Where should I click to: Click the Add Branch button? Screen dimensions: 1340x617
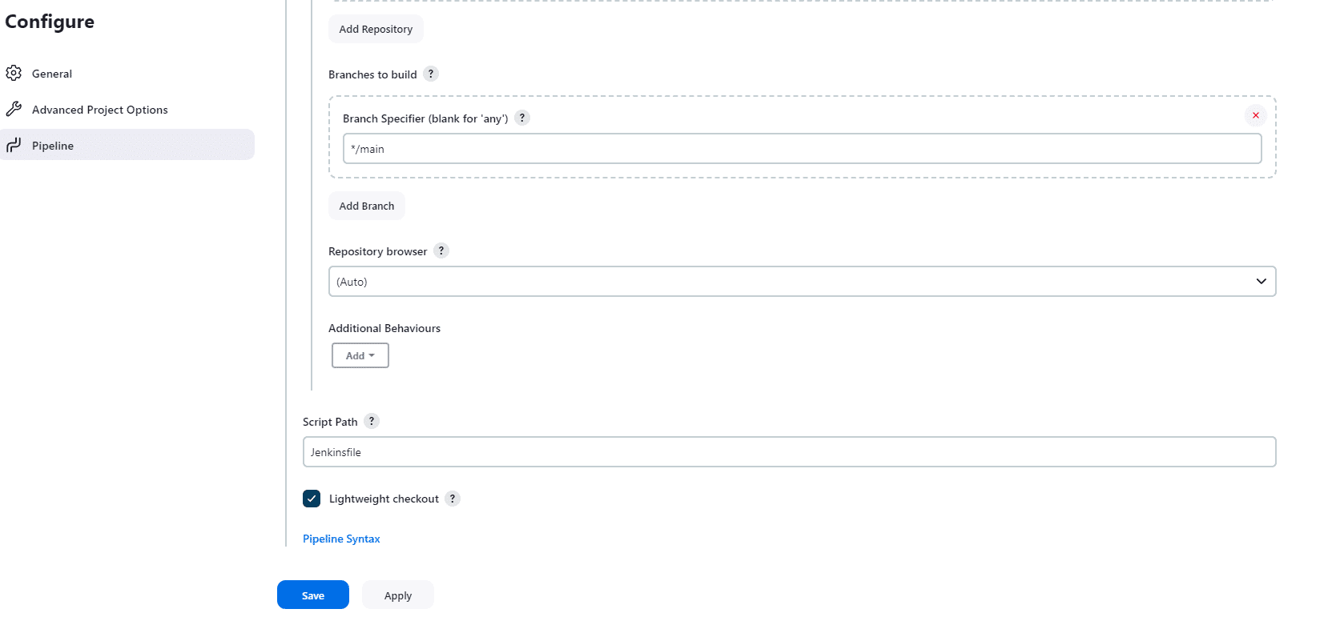(x=366, y=206)
